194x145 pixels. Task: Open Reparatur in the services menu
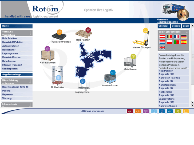pos(17,95)
